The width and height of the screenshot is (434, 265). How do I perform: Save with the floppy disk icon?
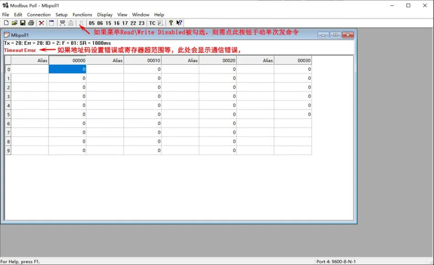(x=23, y=23)
